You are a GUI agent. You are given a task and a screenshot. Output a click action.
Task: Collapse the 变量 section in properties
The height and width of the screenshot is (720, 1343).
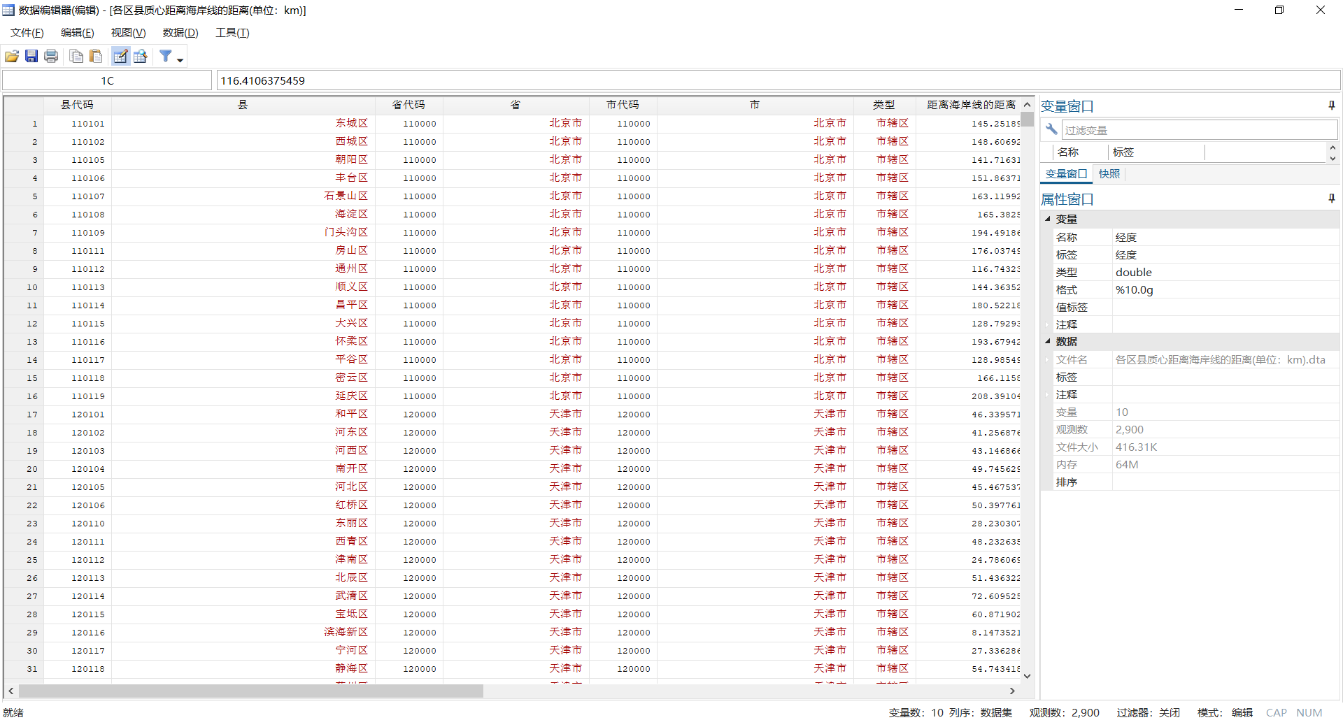coord(1048,219)
